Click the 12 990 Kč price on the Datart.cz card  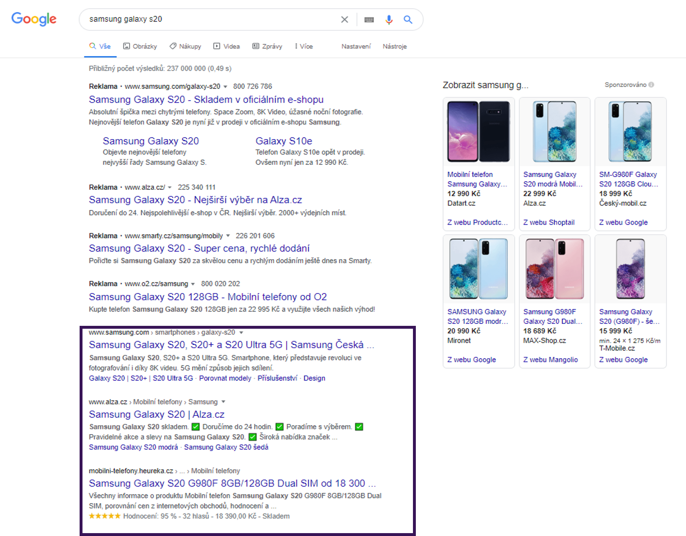464,194
